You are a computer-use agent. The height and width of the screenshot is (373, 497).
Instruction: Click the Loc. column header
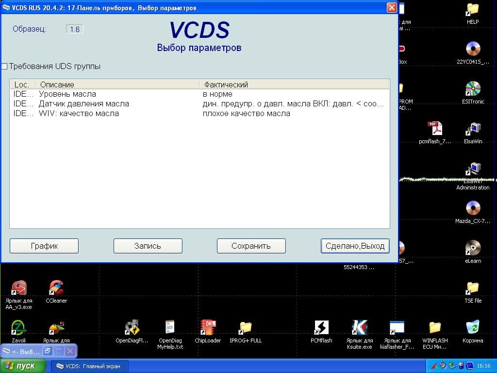pyautogui.click(x=22, y=85)
